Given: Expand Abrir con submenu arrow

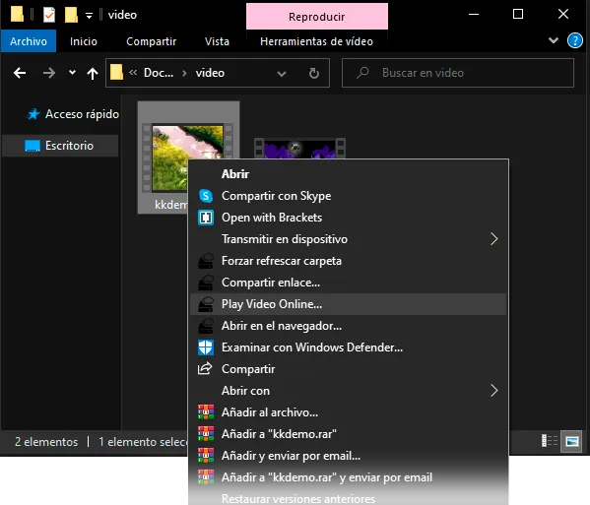Looking at the screenshot, I should [494, 391].
